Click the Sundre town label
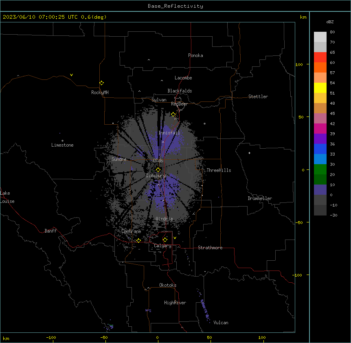The height and width of the screenshot is (343, 351). tap(119, 159)
